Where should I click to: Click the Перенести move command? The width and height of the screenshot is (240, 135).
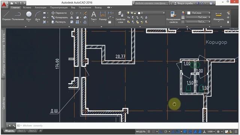coord(59,13)
